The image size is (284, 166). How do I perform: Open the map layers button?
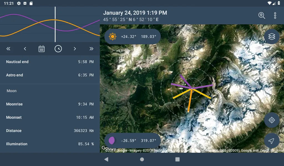(x=272, y=37)
